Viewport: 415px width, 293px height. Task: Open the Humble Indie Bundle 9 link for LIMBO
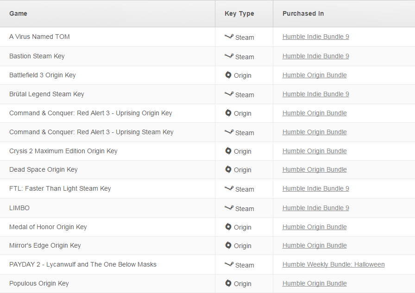[316, 208]
